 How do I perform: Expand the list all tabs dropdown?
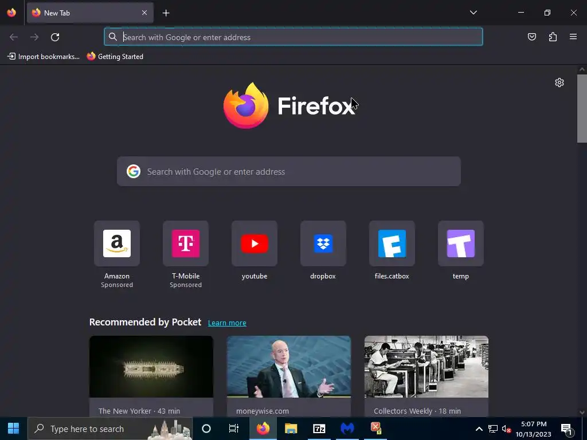tap(473, 13)
